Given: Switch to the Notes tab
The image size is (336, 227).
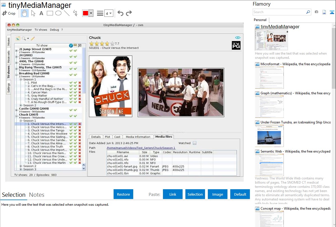Looking at the screenshot, I should pos(36,195).
